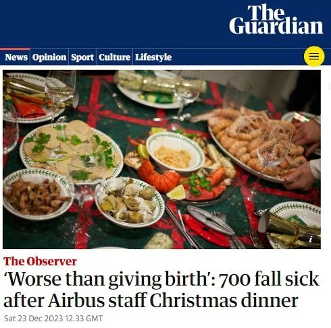Click the Sat 23 Dec 2023 timestamp
Viewport: 331px width, 328px height.
(53, 319)
